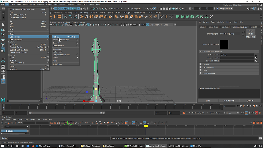Open script editor icon at command line
The height and width of the screenshot is (148, 263).
pyautogui.click(x=261, y=138)
